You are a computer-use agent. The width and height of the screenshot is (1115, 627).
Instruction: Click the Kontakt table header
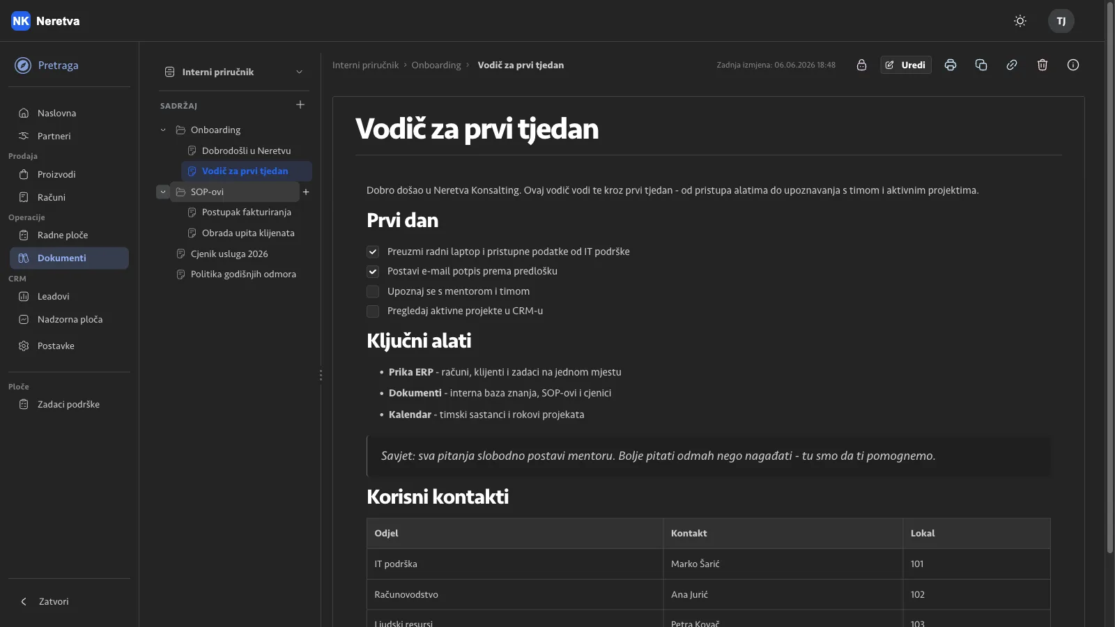(783, 533)
